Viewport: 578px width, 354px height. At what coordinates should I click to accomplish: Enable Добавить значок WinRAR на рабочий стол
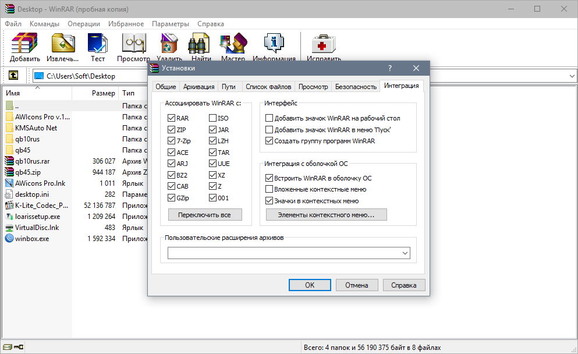tap(269, 118)
